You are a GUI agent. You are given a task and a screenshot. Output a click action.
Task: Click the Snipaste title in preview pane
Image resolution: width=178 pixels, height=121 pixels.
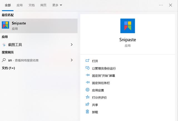[x=128, y=40]
